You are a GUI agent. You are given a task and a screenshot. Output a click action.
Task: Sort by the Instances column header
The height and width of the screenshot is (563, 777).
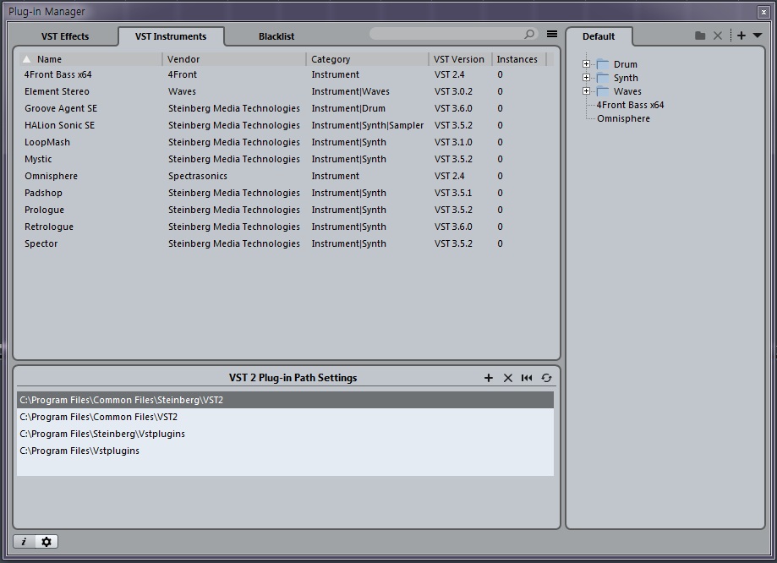click(518, 59)
